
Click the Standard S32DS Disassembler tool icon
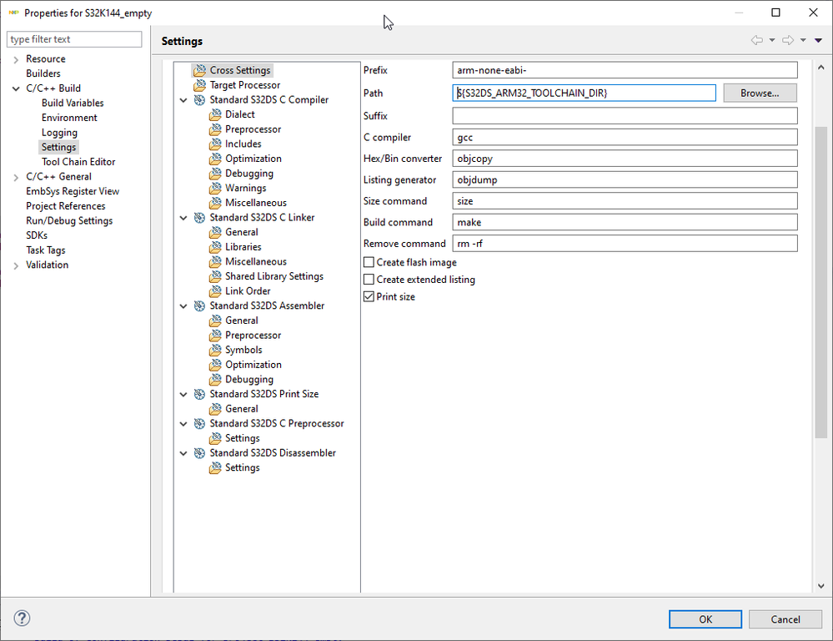coord(200,453)
